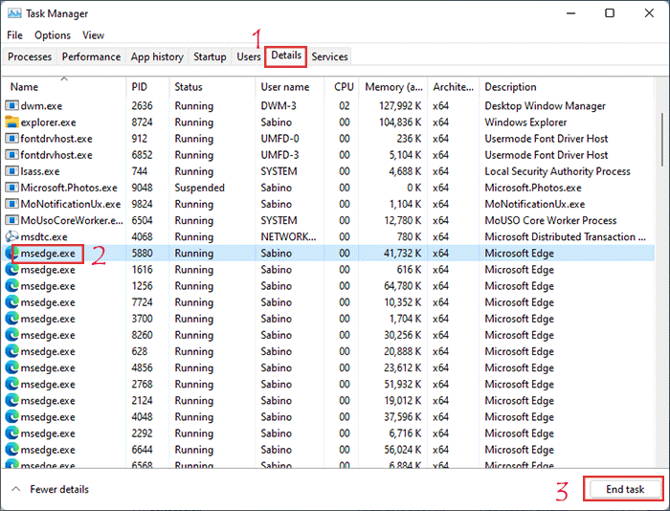Click Edge icon of PID 3700 row

[x=11, y=319]
